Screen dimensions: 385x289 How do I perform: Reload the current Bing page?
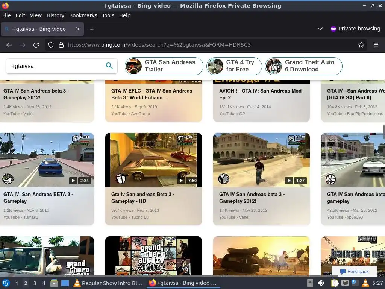(36, 45)
